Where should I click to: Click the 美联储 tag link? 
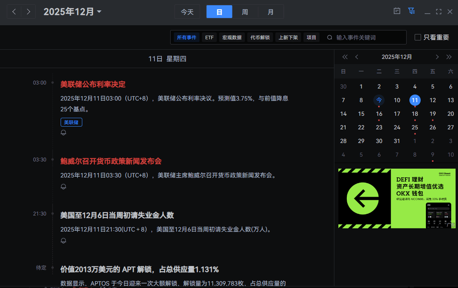pos(71,122)
